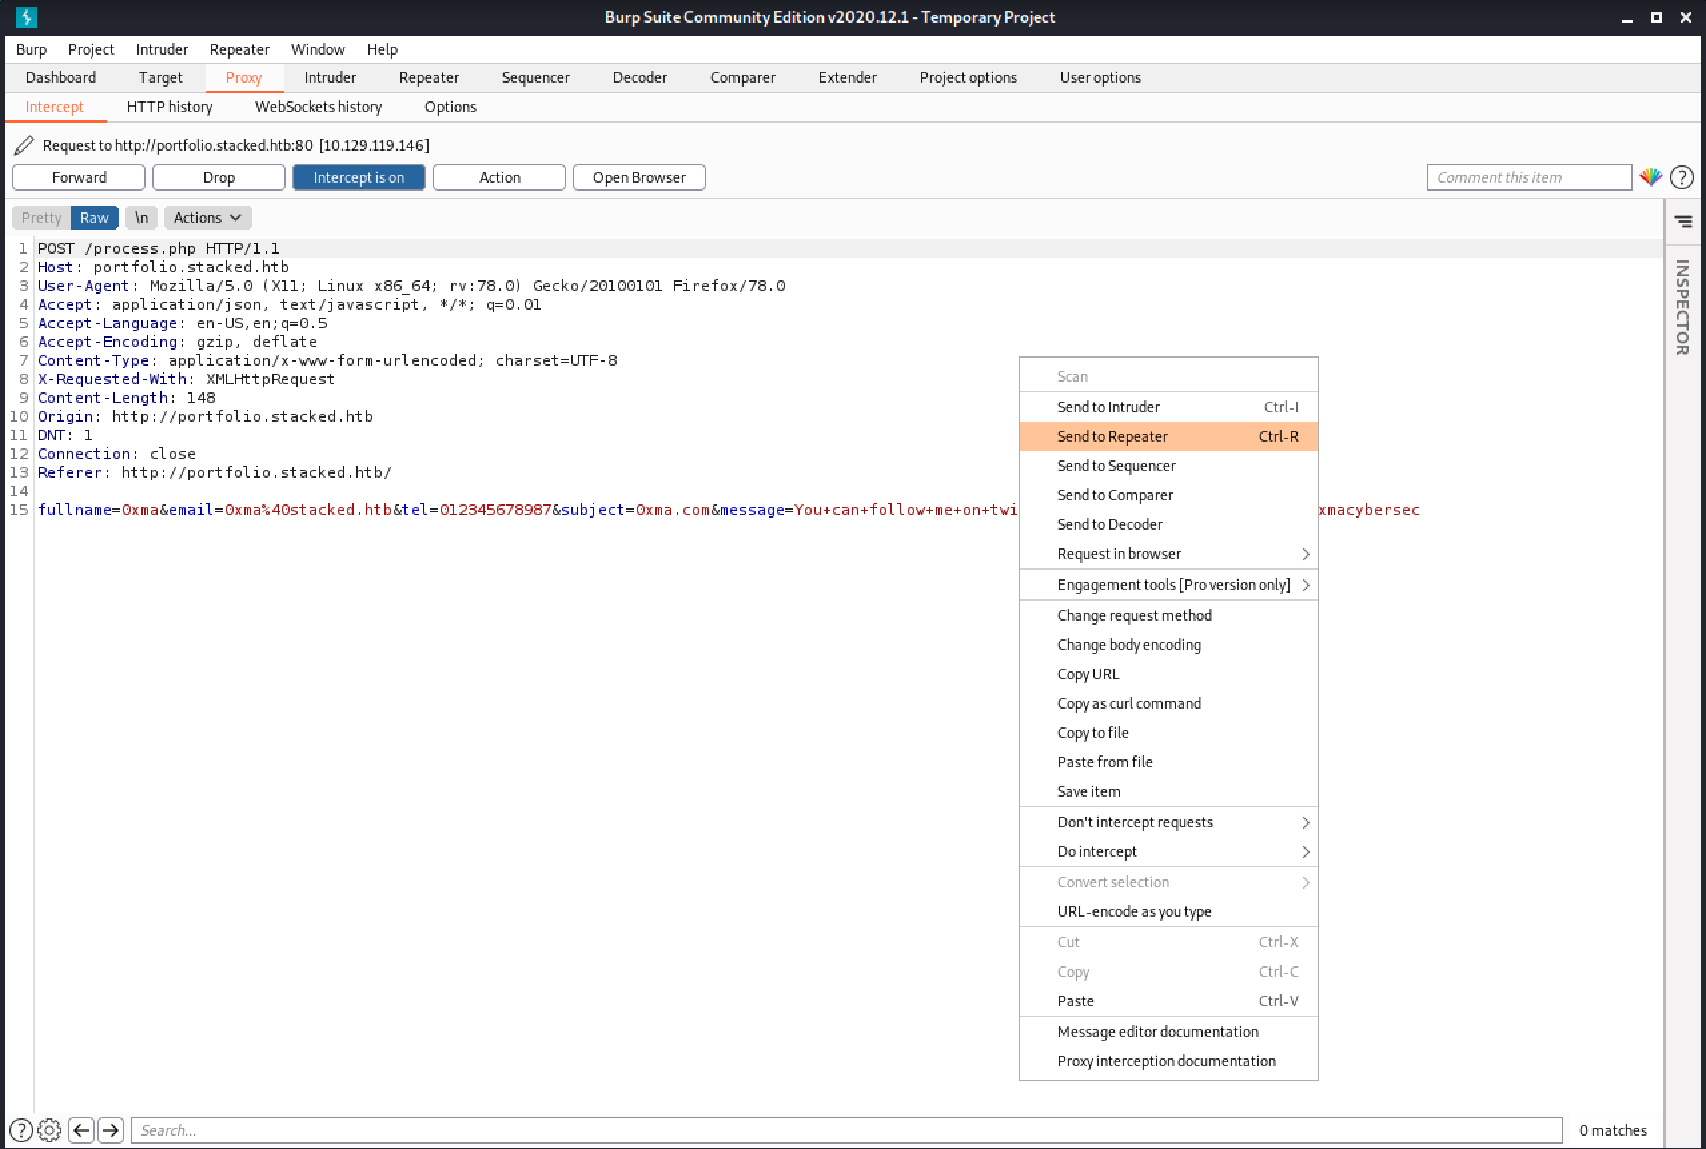The height and width of the screenshot is (1149, 1706).
Task: Forward the intercepted request
Action: pyautogui.click(x=78, y=177)
